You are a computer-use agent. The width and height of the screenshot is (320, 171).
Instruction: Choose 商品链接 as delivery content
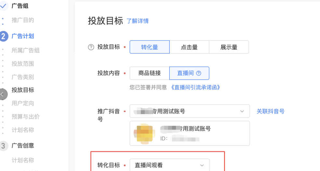(150, 73)
